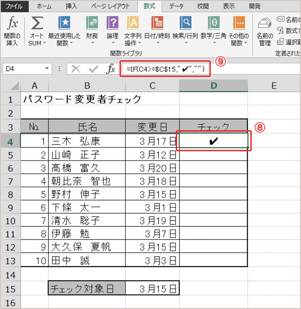Switch to the ホーム tab
301x309 pixels.
(44, 6)
